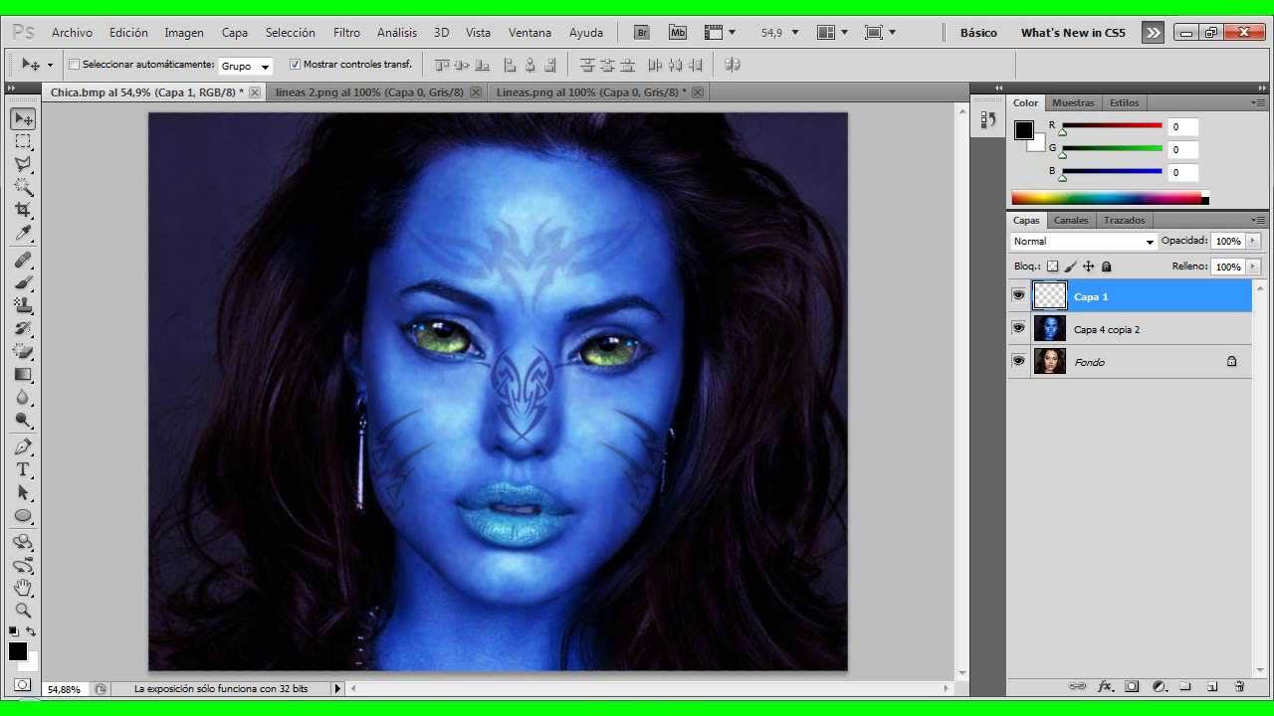The width and height of the screenshot is (1274, 716).
Task: Open the Color panel options menu
Action: click(x=1257, y=103)
